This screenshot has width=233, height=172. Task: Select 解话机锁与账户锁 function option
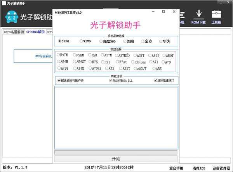coord(59,81)
